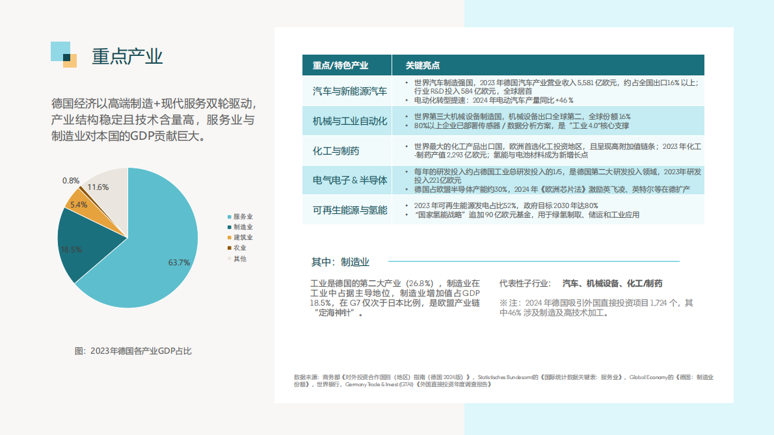Click the table header 关键亮点
Viewport: 774px width, 435px height.
(423, 65)
